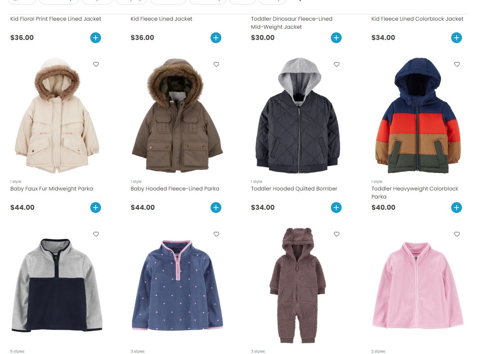The width and height of the screenshot is (488, 354).
Task: Quick add the $44.00 Baby Faux Fur Parka
Action: 96,208
